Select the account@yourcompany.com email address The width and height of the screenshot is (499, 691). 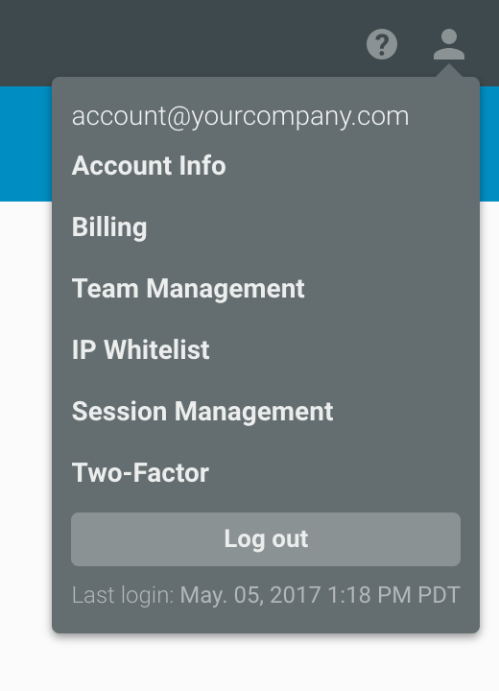coord(240,116)
